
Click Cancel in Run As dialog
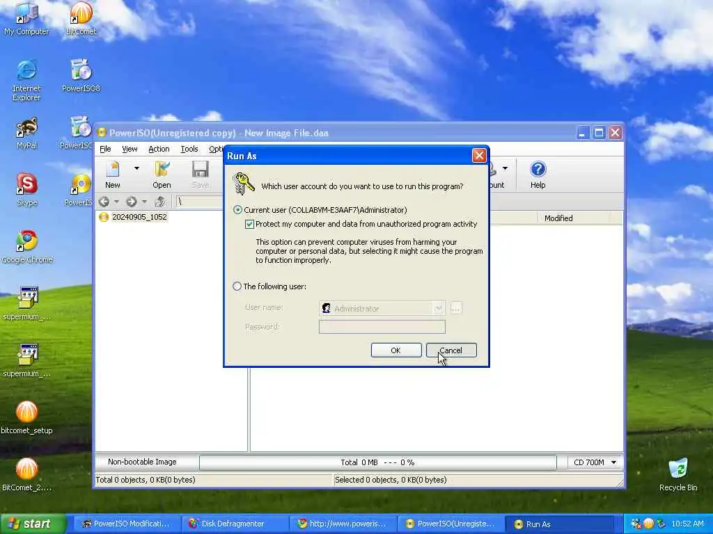[x=451, y=350]
